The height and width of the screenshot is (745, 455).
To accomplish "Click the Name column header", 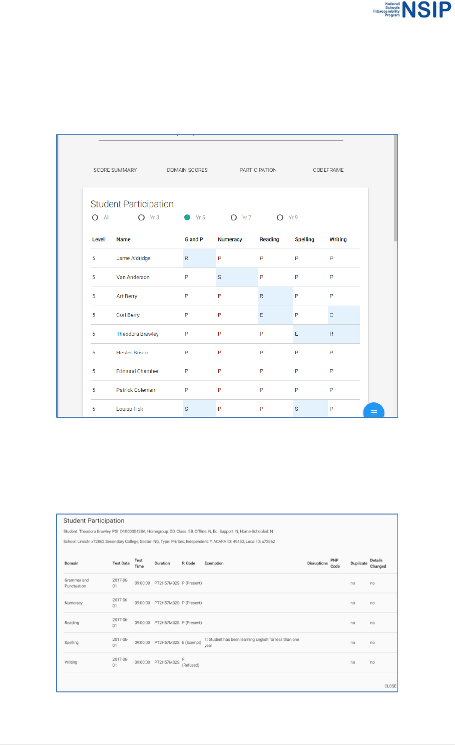I will [x=123, y=239].
